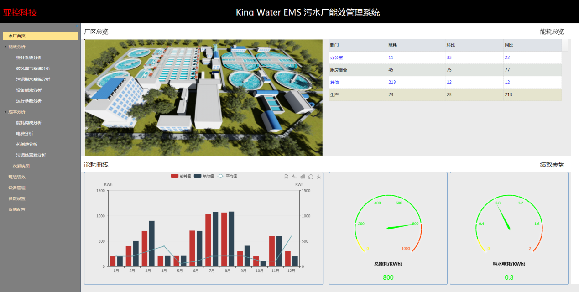Screen dimensions: 579x292
Task: Open 药剂费分析 page
Action: pos(26,145)
